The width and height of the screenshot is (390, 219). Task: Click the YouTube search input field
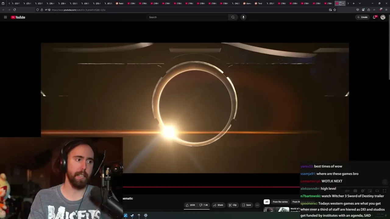(x=188, y=17)
